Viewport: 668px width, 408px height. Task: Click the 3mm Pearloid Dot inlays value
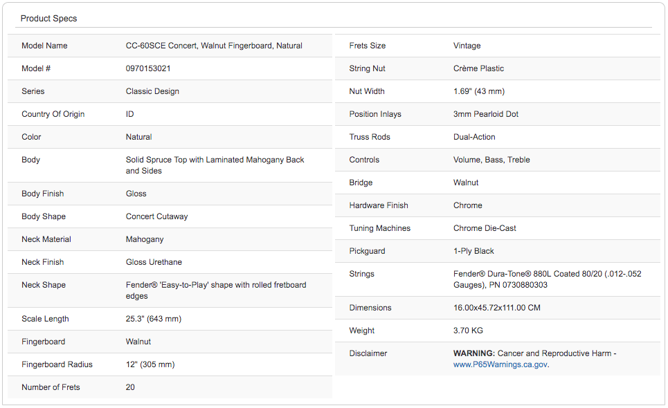[x=486, y=114]
